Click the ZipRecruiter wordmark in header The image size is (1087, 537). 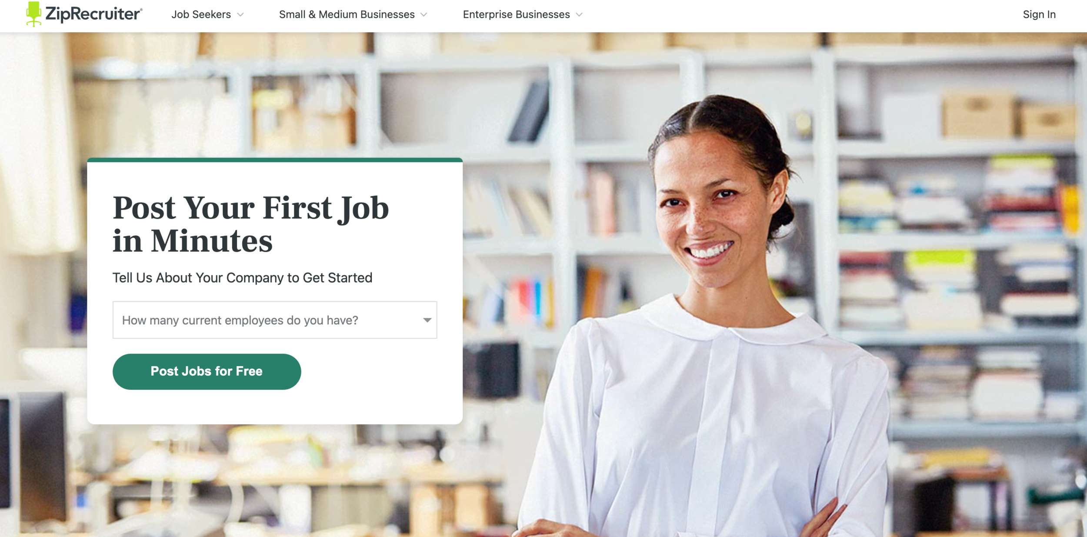coord(94,14)
